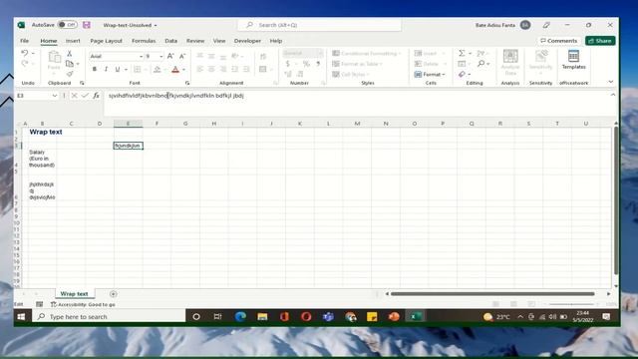Click the Excel search box
Viewport: 638px width, 359px height.
(319, 25)
